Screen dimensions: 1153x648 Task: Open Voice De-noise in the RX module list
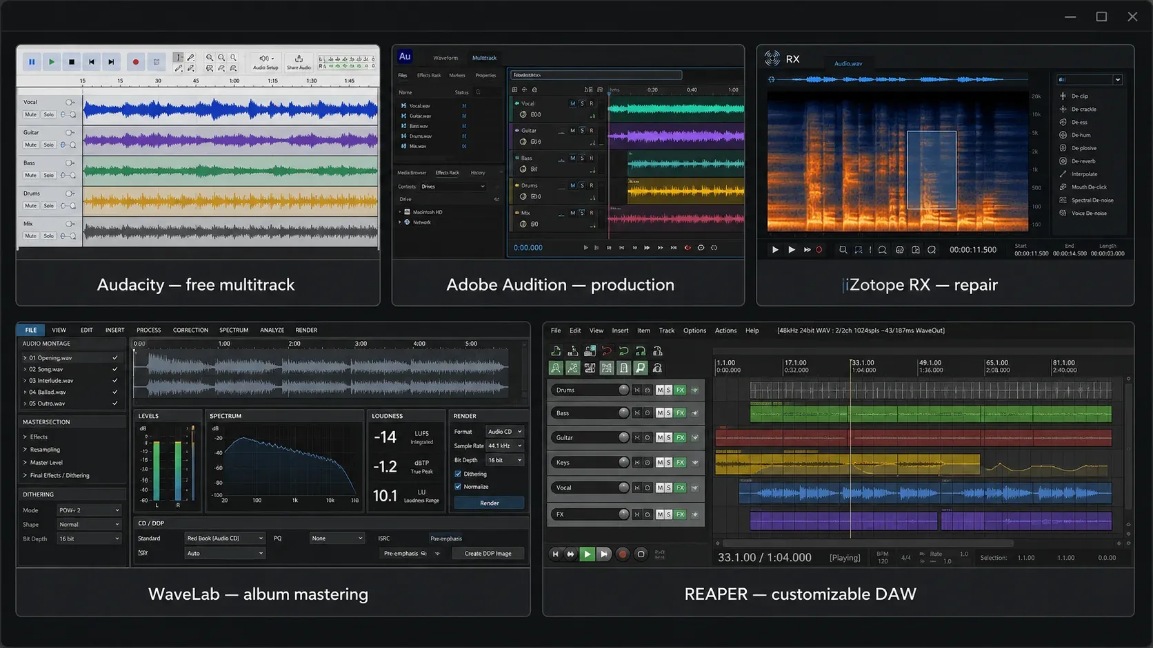tap(1088, 213)
